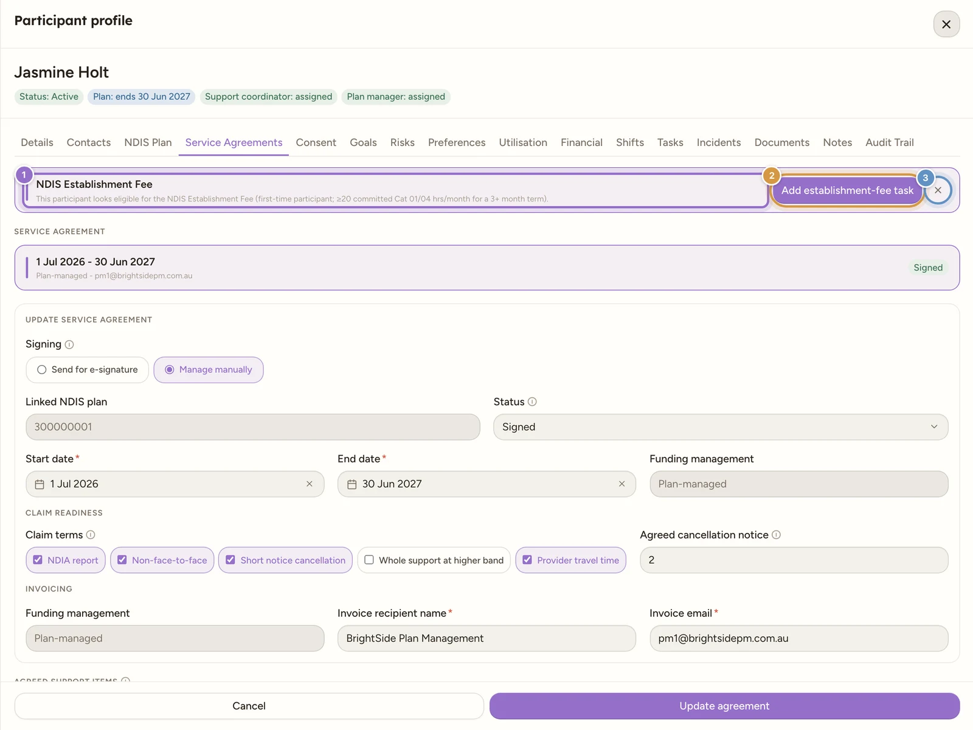Screen dimensions: 973x730
Task: Open the Contacts tab
Action: 89,142
